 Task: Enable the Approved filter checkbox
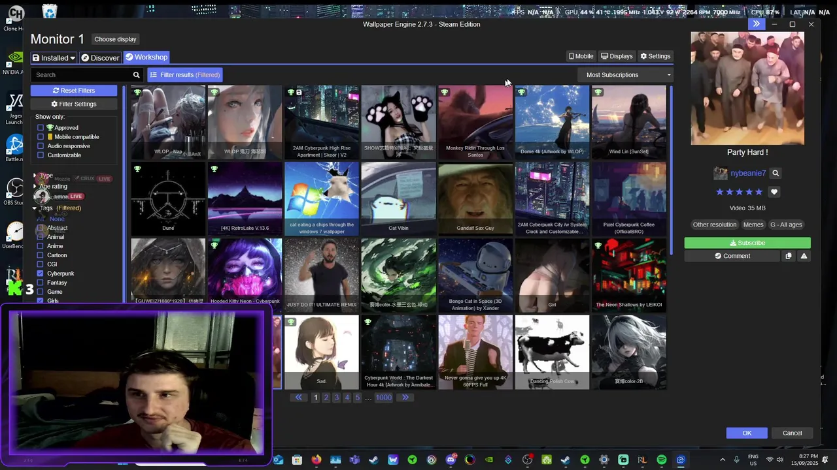click(x=41, y=128)
